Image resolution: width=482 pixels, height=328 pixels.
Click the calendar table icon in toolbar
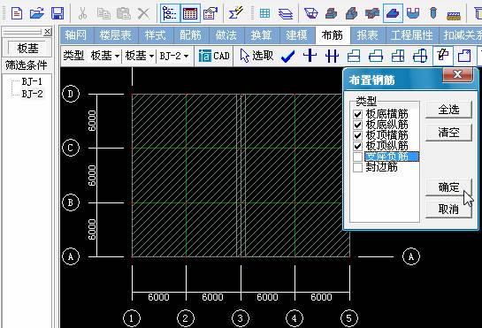click(x=190, y=13)
